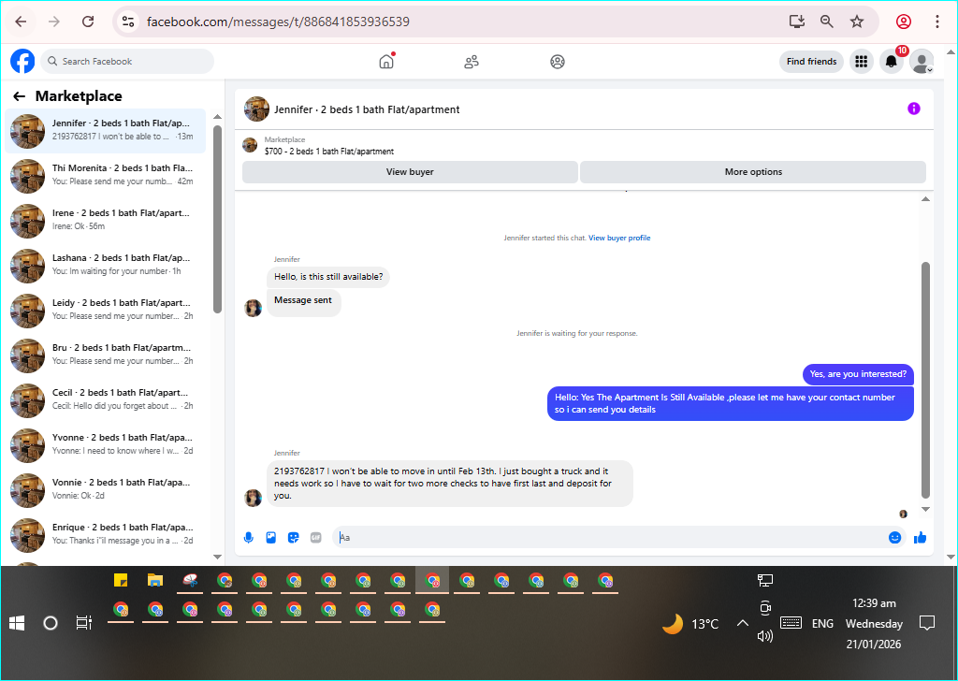Open site information icon in address bar
The image size is (958, 681).
(127, 22)
